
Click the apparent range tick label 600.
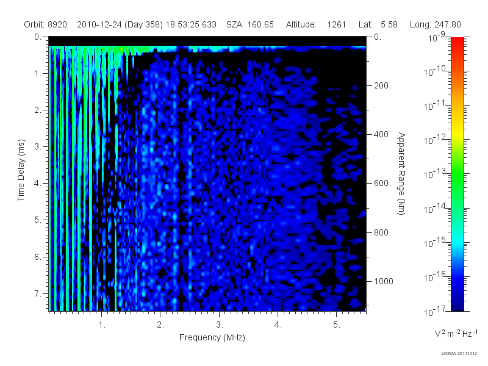tap(382, 184)
